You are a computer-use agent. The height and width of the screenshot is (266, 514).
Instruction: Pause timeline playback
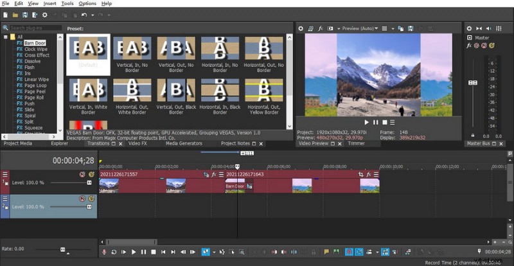[x=143, y=252]
